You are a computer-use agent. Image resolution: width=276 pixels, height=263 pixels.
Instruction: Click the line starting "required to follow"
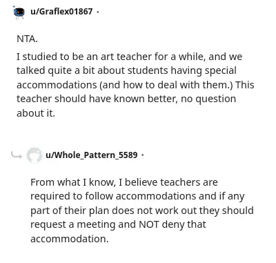137,196
